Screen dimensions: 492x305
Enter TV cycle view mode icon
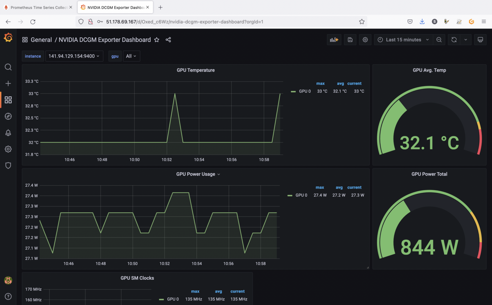[x=480, y=39]
